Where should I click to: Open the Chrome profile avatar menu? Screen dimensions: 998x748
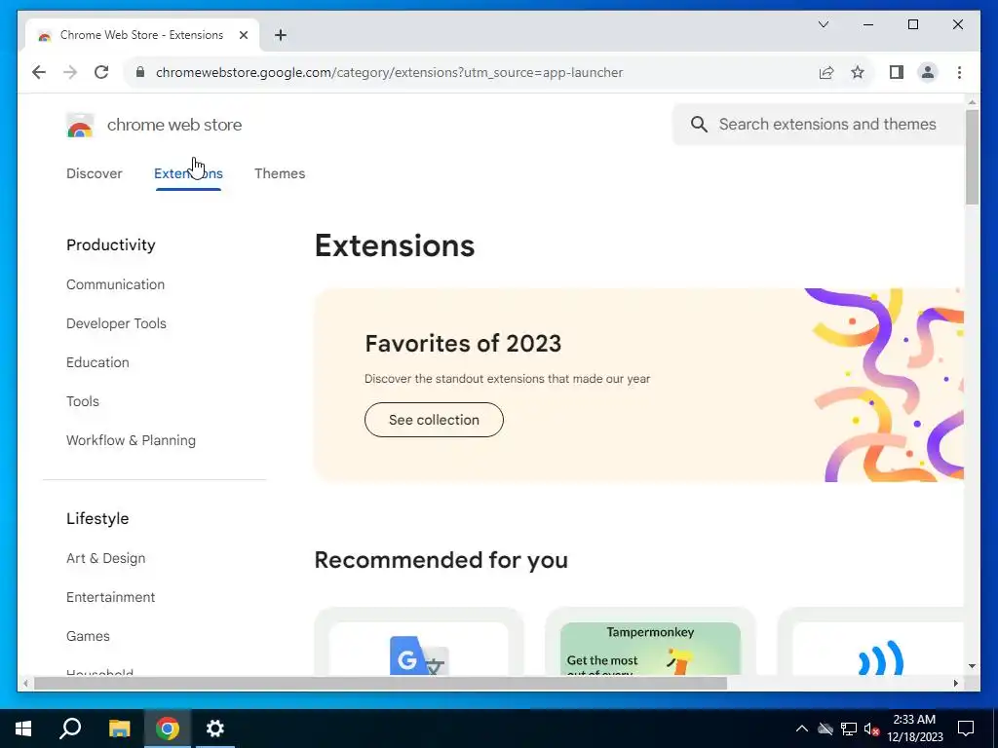[928, 72]
